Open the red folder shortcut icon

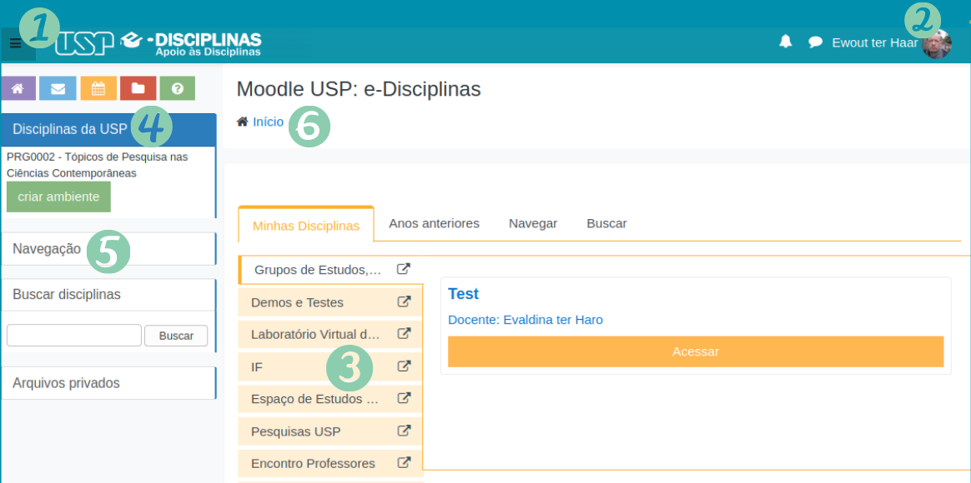(x=138, y=88)
